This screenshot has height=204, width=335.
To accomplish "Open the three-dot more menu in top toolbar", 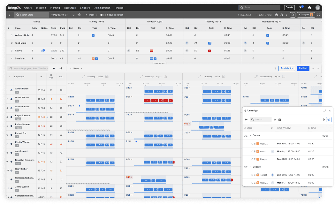I will pyautogui.click(x=287, y=15).
